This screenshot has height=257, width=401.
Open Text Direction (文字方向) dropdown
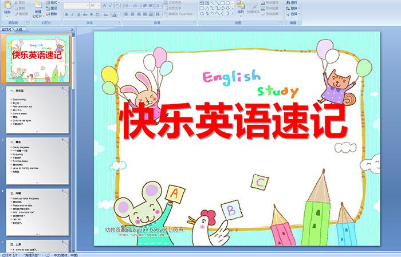[174, 2]
